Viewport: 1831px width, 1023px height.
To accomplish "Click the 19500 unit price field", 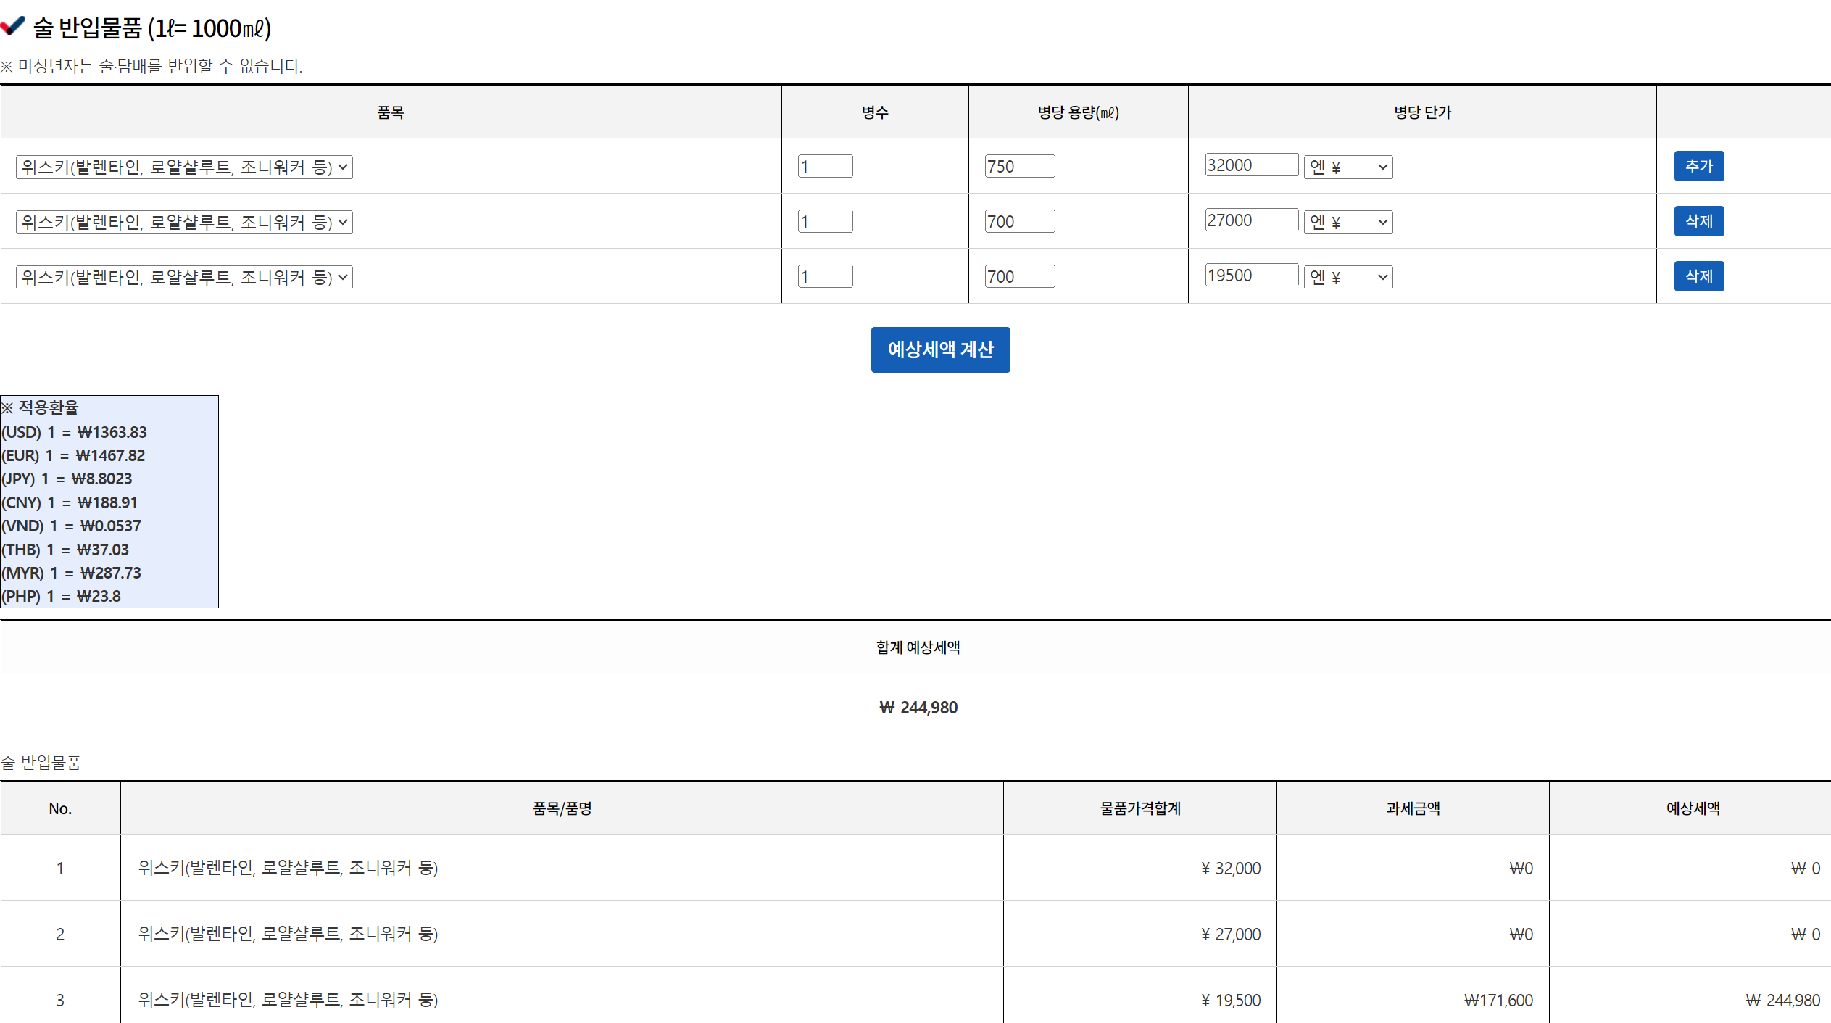I will pos(1250,275).
